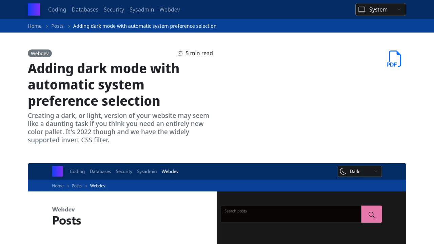Click the laptop icon in the System selector
Viewport: 434px width, 244px height.
click(x=361, y=9)
